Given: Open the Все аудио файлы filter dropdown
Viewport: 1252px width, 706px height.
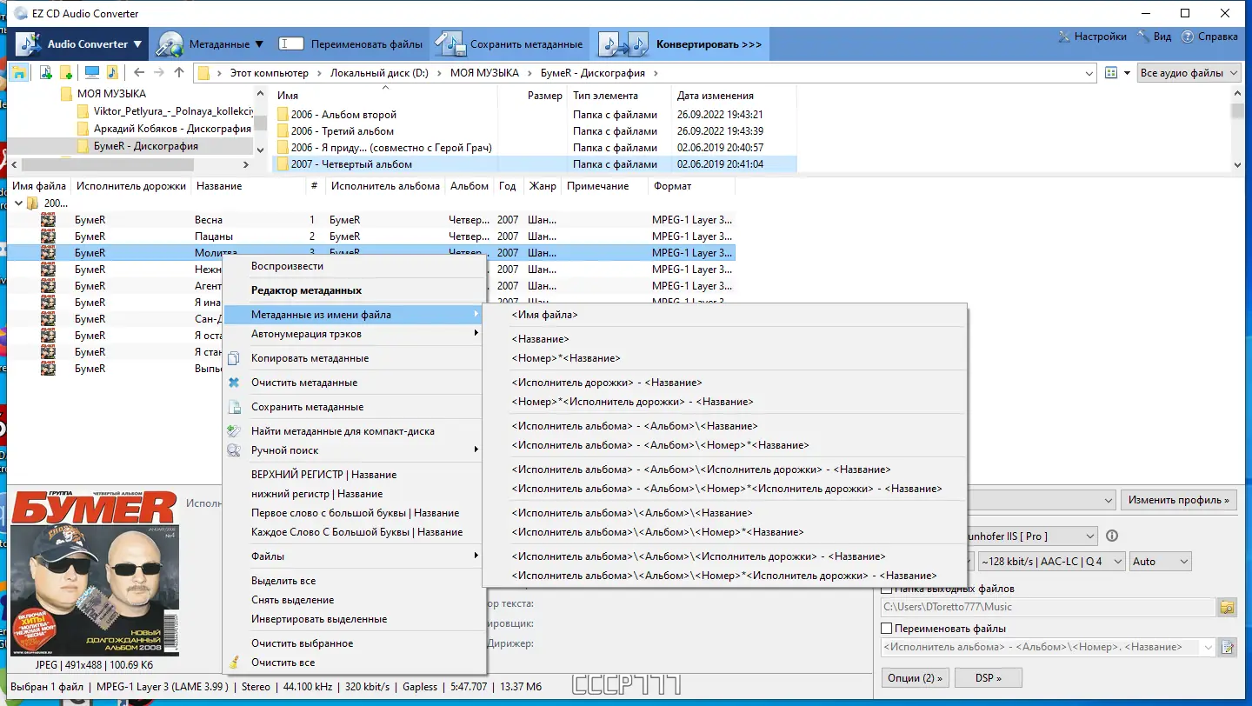Looking at the screenshot, I should [1190, 73].
